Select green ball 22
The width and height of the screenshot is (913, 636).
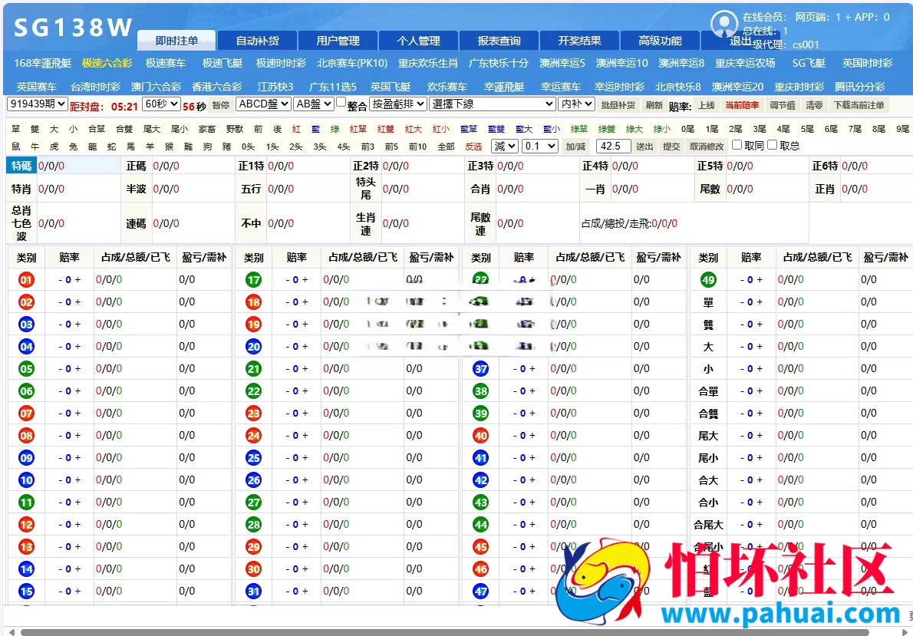pos(253,391)
